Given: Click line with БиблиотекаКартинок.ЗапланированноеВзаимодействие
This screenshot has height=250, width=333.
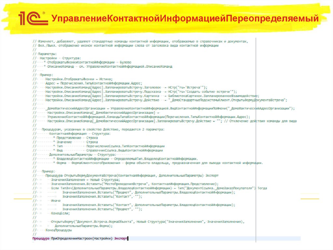Looking at the screenshot, I should (146, 96).
